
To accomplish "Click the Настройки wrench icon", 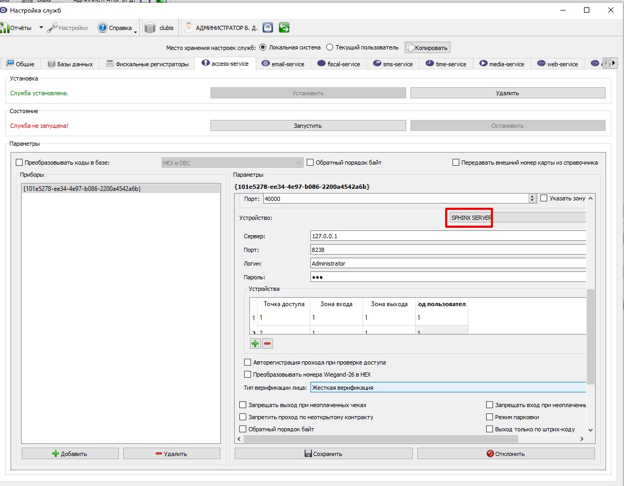I will point(53,28).
